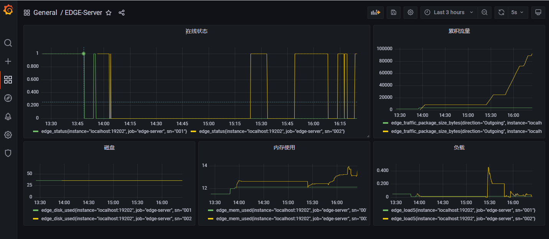Open the Server Admin shield icon
Image resolution: width=549 pixels, height=239 pixels.
(8, 153)
